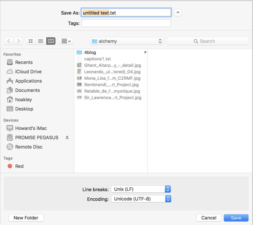
Task: Select the Red tag
Action: coord(19,166)
